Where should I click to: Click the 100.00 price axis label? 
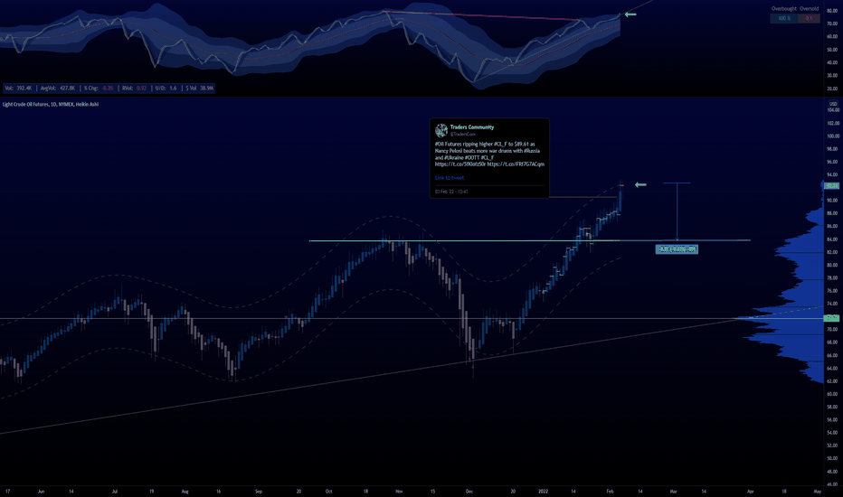(833, 136)
